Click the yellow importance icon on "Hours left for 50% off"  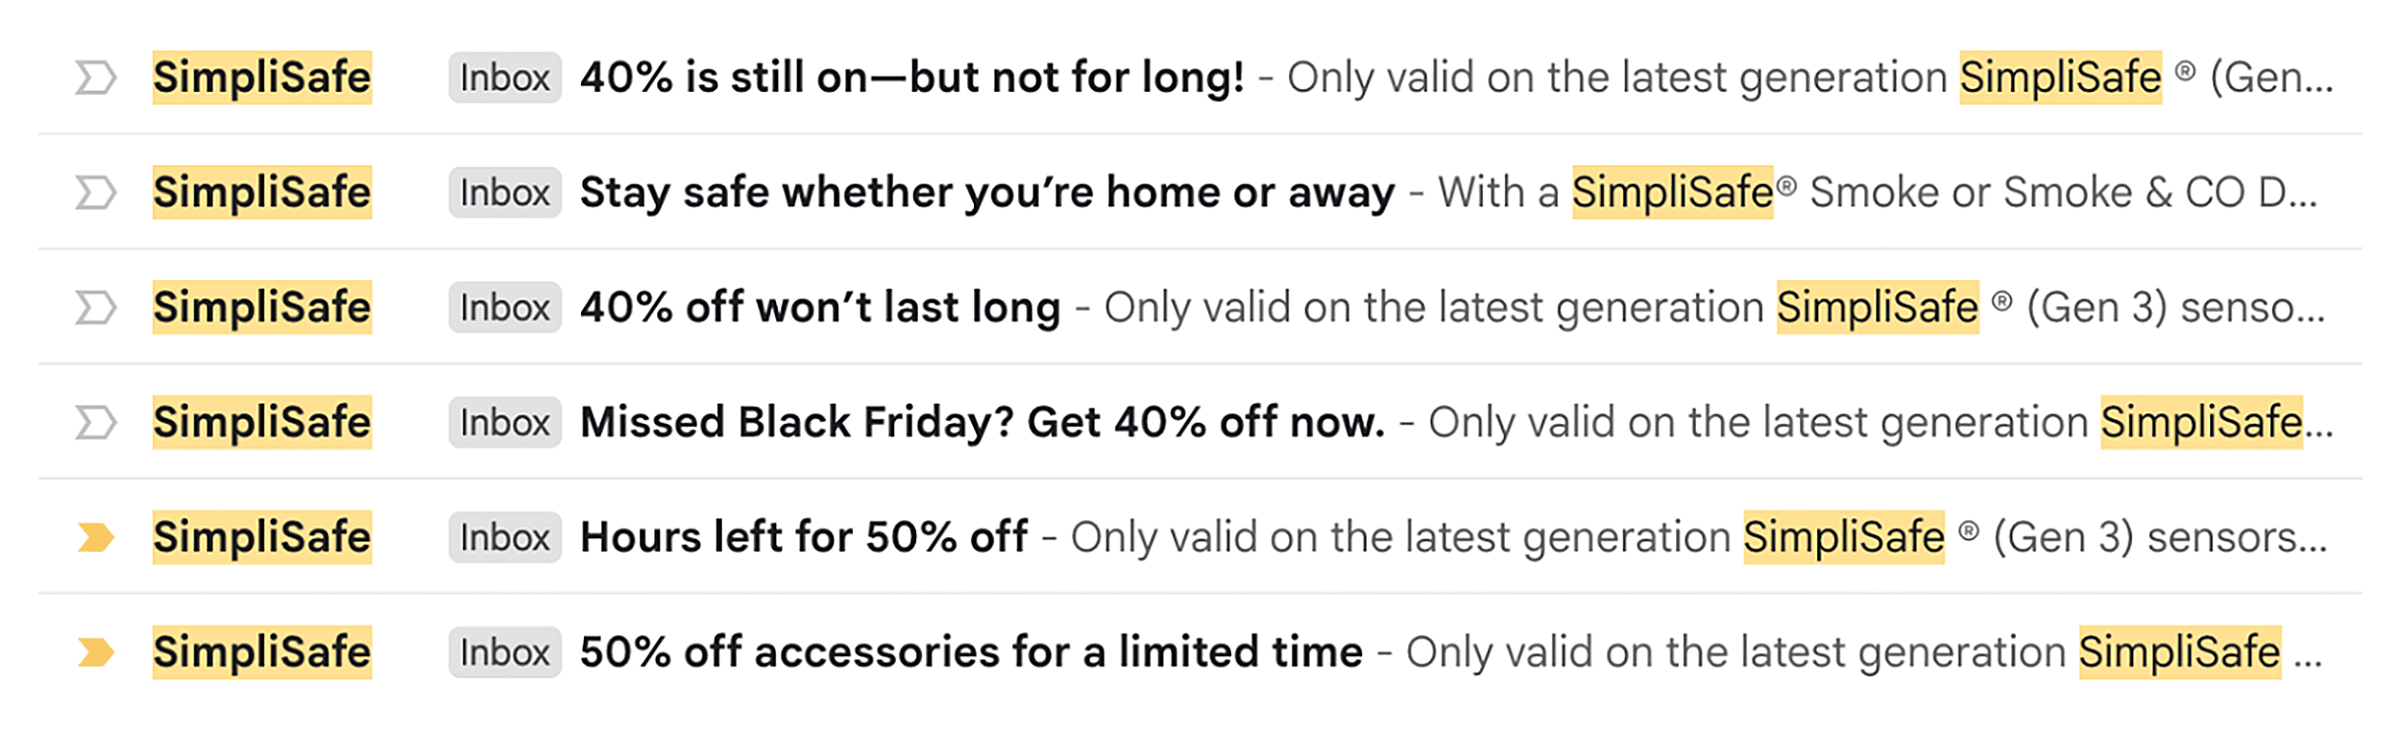(x=96, y=537)
